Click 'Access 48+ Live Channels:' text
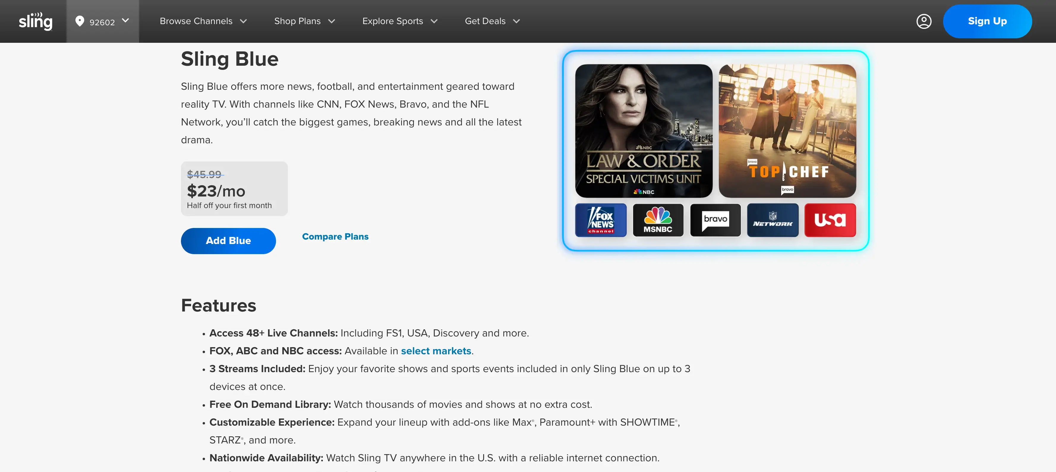 point(273,333)
